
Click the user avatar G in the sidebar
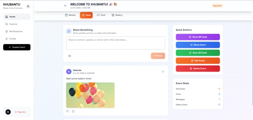coord(8,112)
